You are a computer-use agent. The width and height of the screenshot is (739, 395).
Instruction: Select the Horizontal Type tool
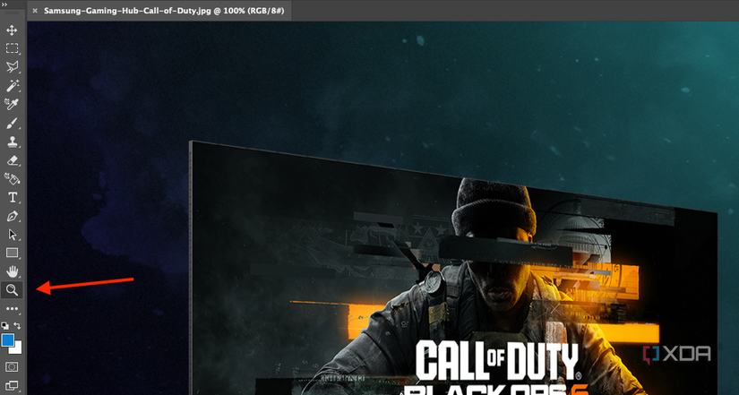pos(13,197)
